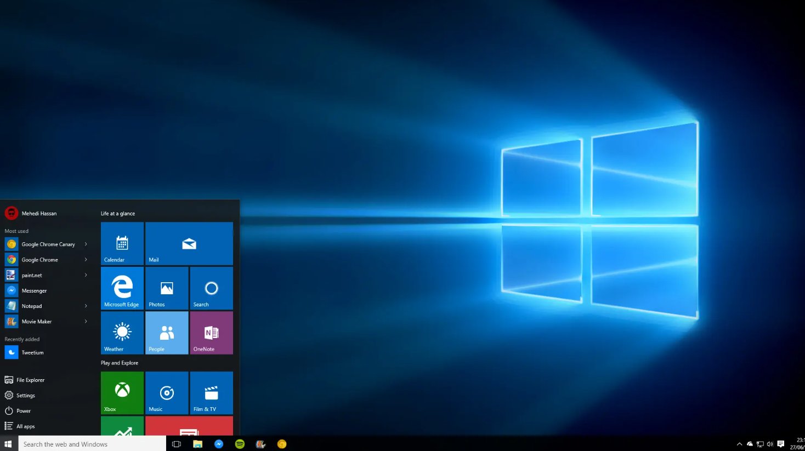Open the Mail tile
The width and height of the screenshot is (805, 451).
pyautogui.click(x=189, y=243)
